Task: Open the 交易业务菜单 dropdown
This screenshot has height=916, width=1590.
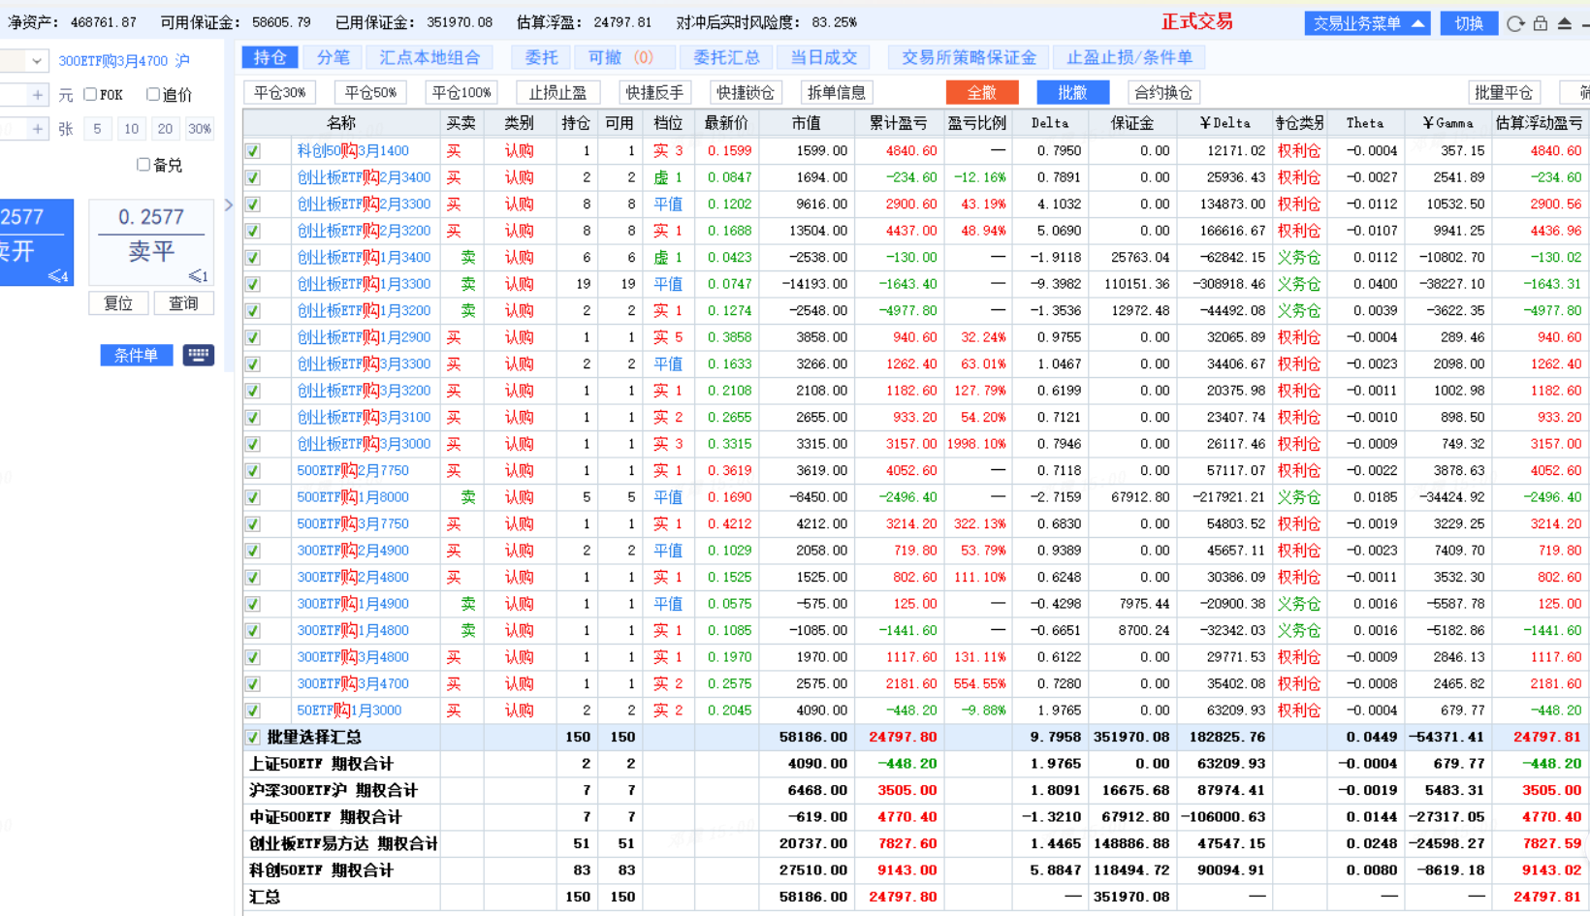Action: pyautogui.click(x=1368, y=23)
